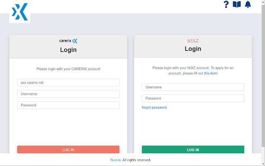
Task: Click the NIXZ logo above the right Login
Action: [x=193, y=41]
